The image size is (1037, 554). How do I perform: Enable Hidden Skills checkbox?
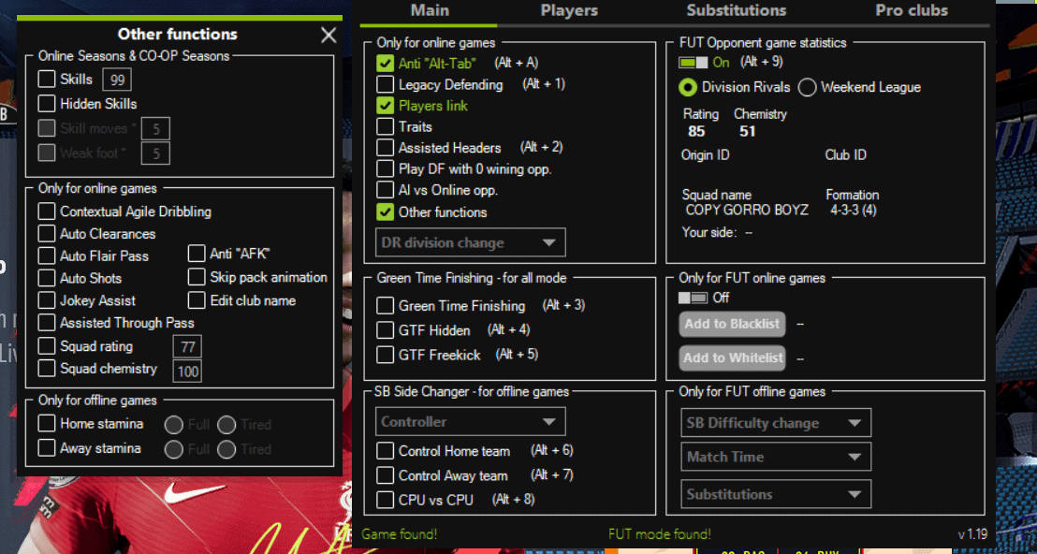pyautogui.click(x=46, y=104)
